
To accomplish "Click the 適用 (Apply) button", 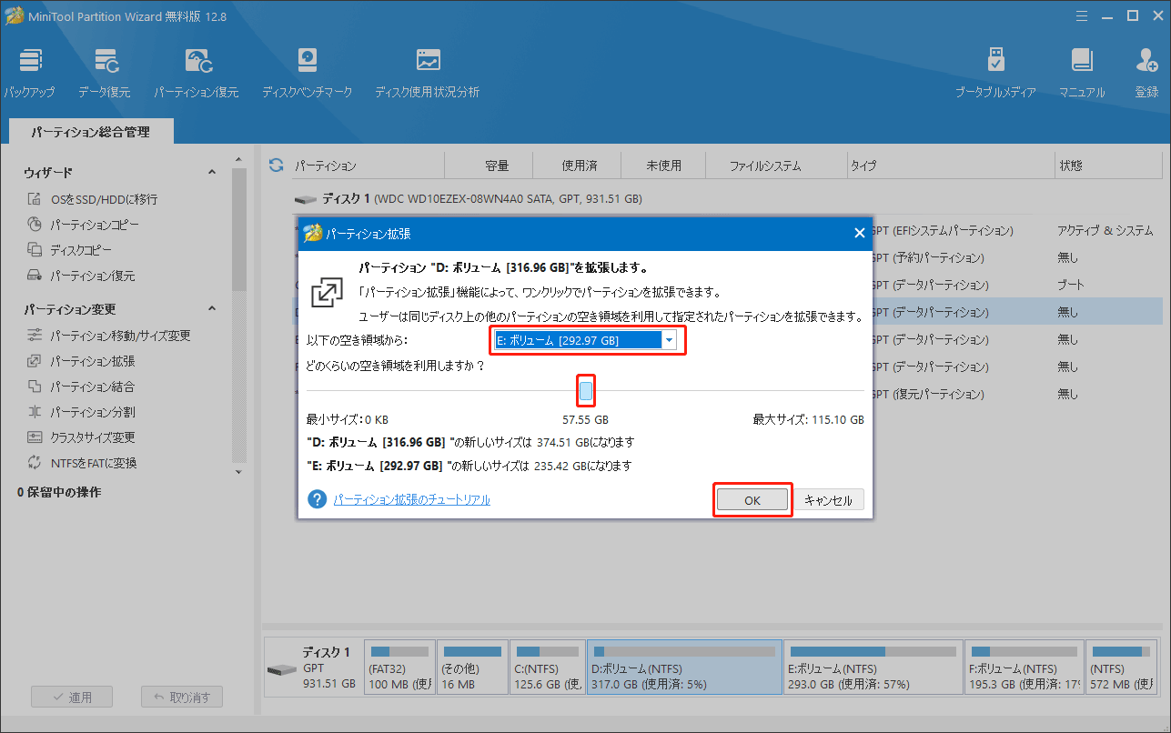I will coord(71,698).
